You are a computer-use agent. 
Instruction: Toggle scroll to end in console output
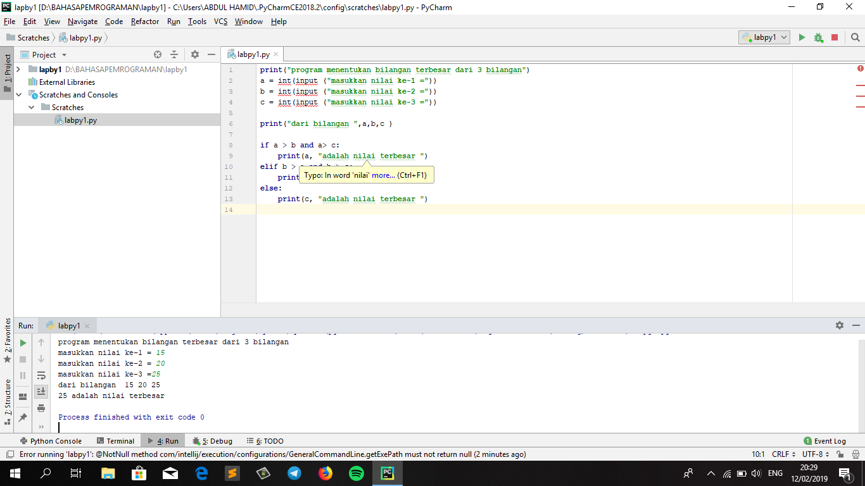(x=41, y=391)
